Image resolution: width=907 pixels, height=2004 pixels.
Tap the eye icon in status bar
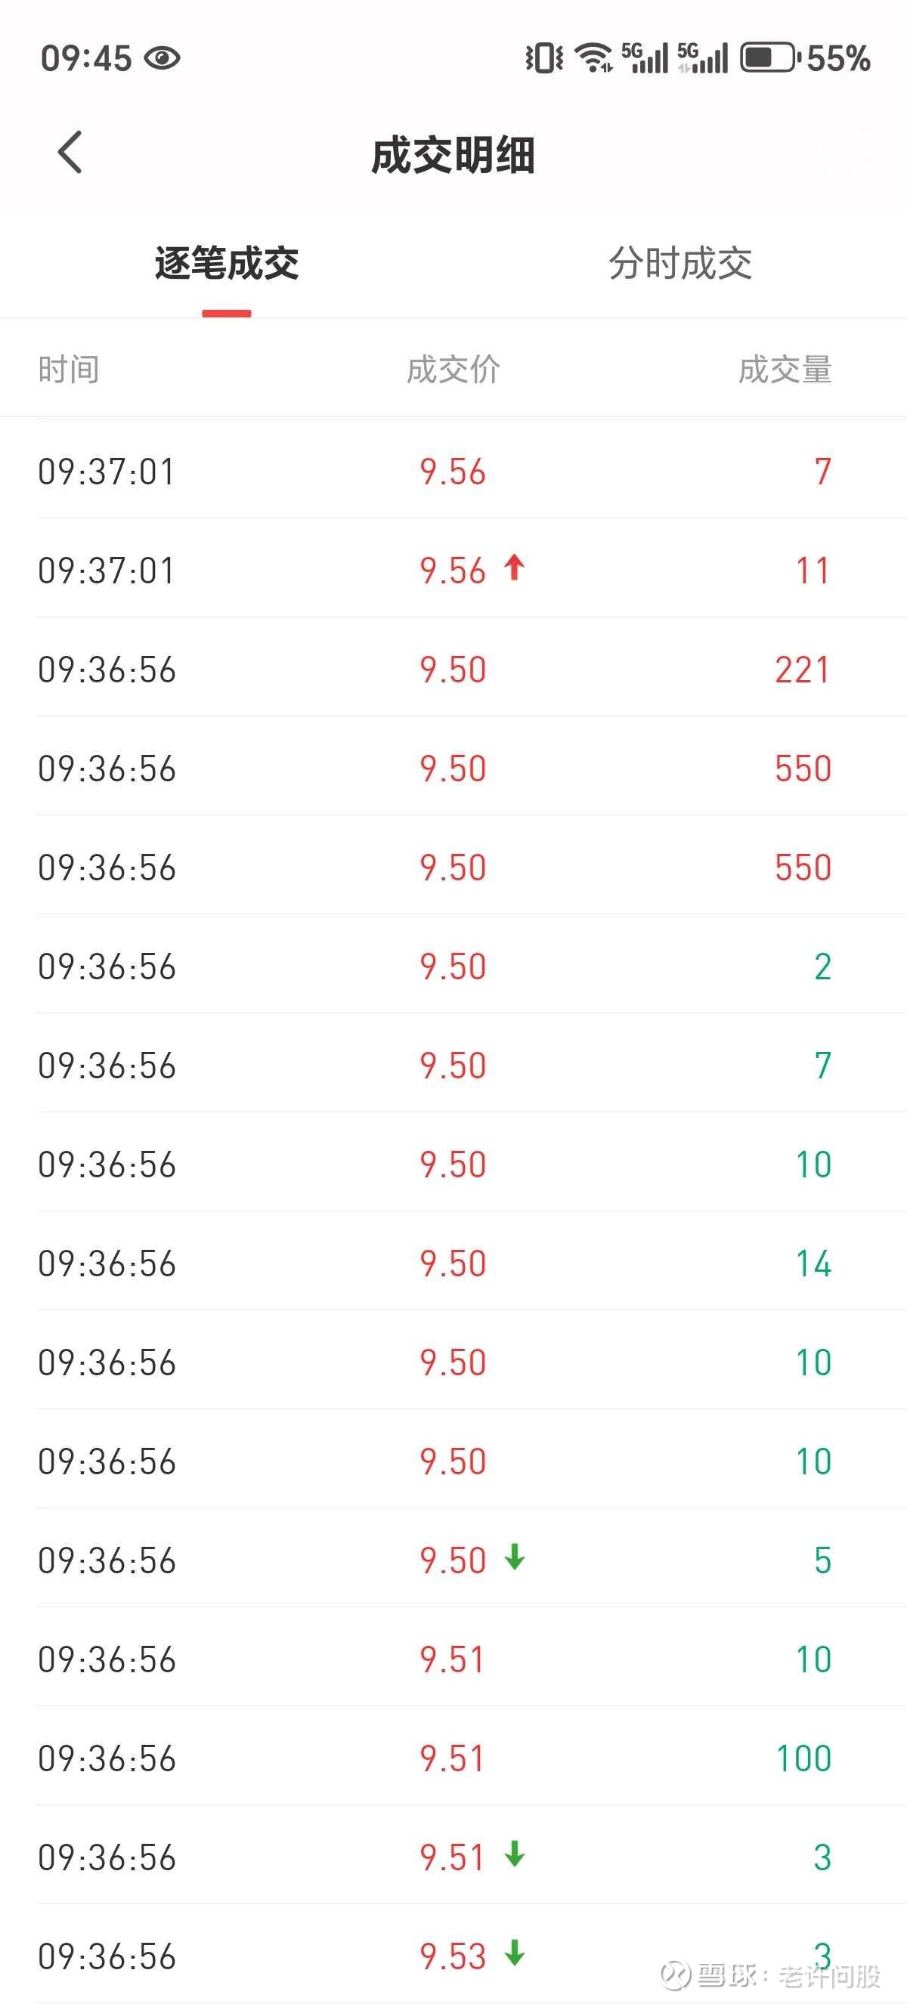(163, 58)
